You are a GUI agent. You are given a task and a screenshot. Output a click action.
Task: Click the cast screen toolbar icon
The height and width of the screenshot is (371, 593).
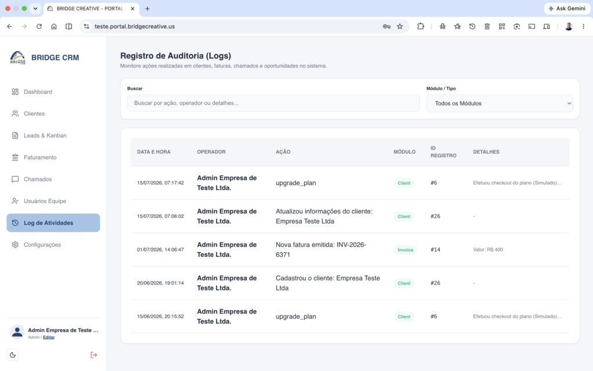(x=532, y=27)
